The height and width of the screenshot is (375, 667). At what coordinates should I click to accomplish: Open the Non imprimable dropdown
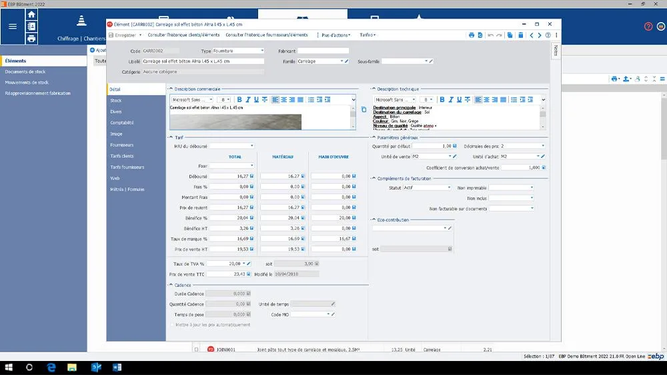pos(532,188)
